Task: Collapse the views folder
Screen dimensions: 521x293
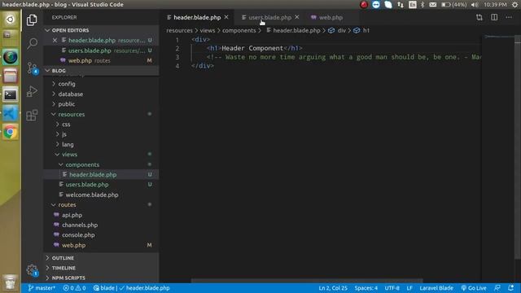Action: (101, 155)
